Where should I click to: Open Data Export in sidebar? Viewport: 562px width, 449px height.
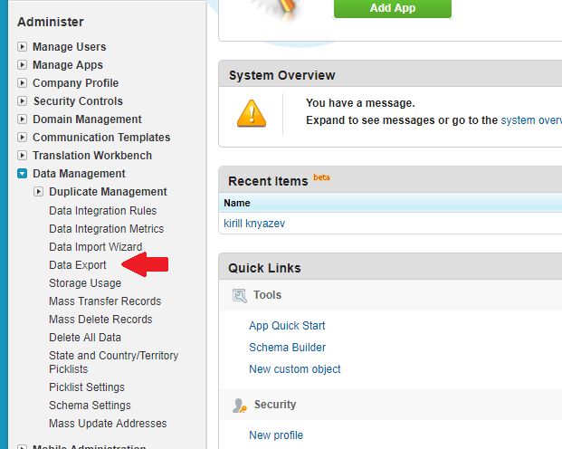coord(78,265)
